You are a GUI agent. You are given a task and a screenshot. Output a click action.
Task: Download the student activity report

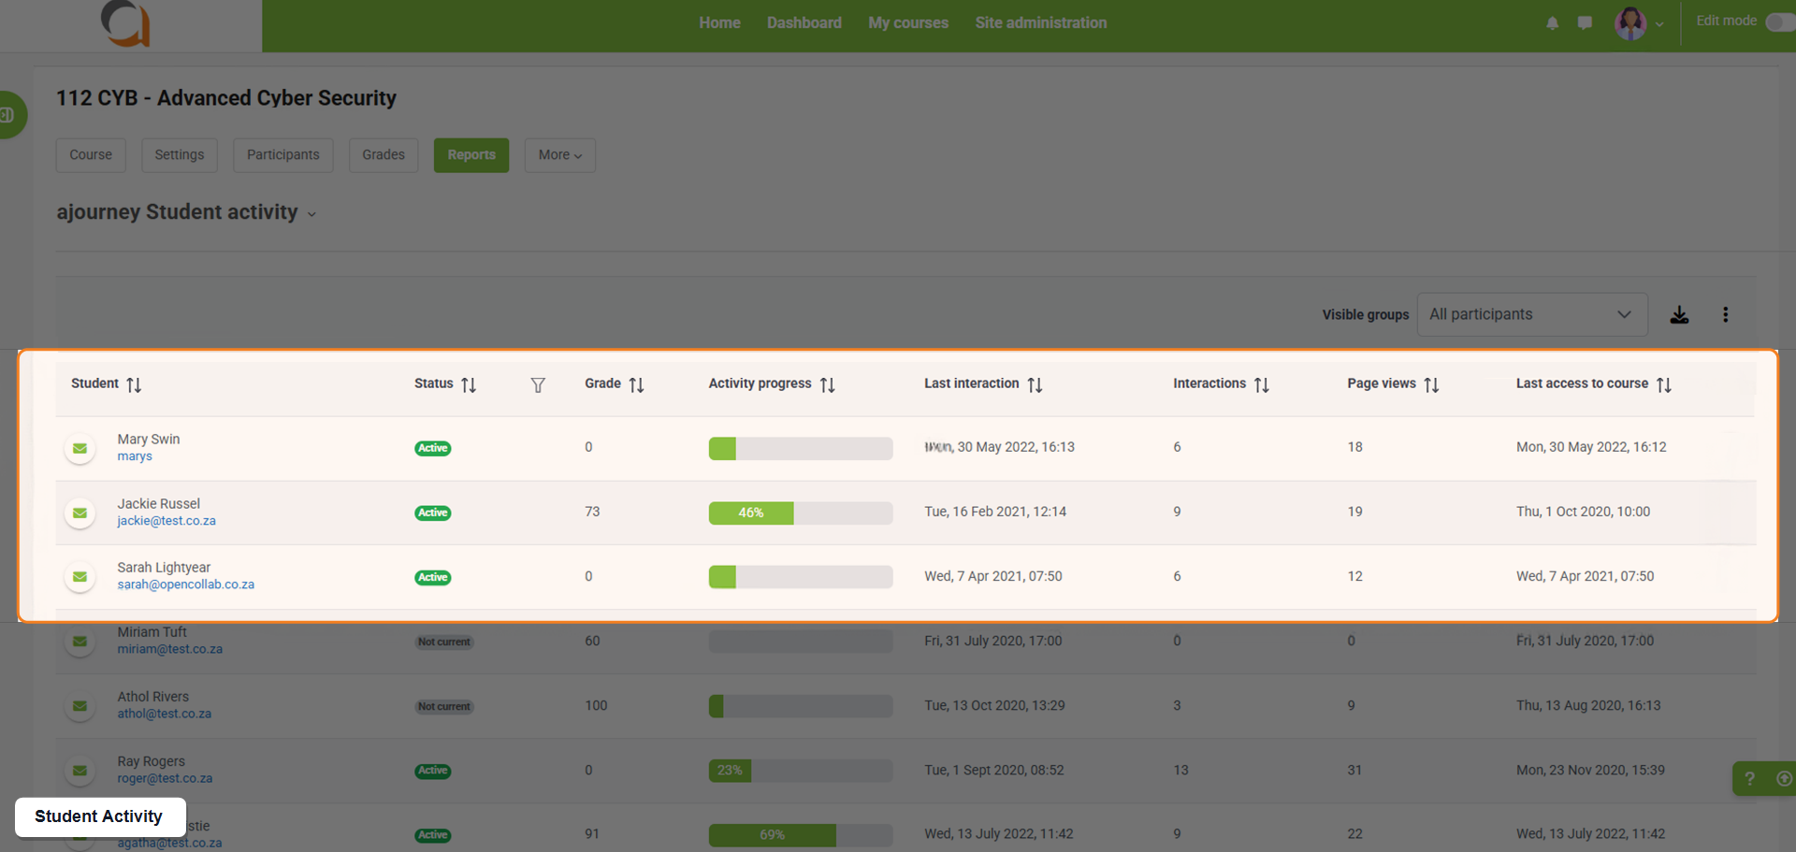click(1679, 315)
